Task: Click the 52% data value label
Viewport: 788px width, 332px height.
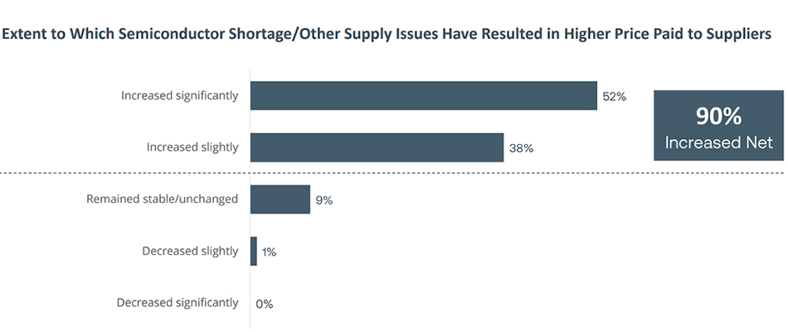Action: pos(614,97)
